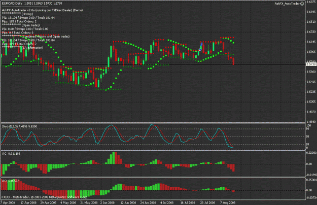The height and width of the screenshot is (205, 317).
Task: Click the latest red candlestick on price chart
Action: coord(233,61)
